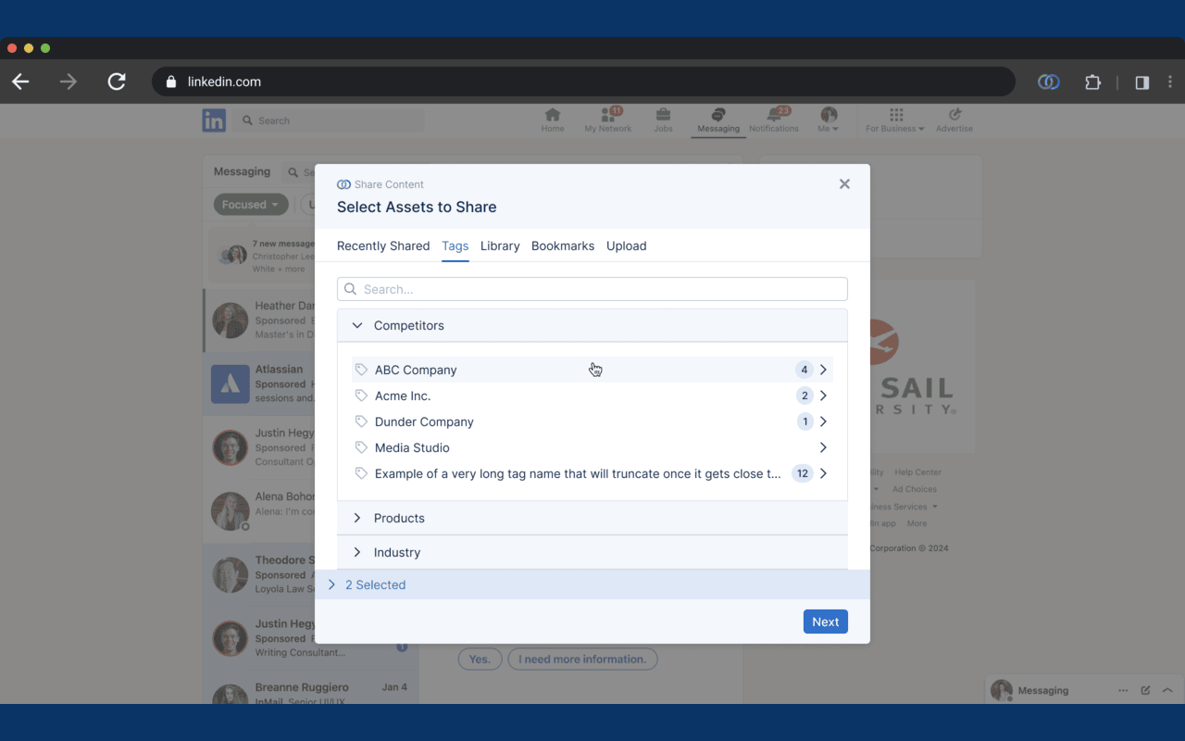Open the compose message icon in Messaging bar
Screen dimensions: 1185x741
(x=1145, y=690)
